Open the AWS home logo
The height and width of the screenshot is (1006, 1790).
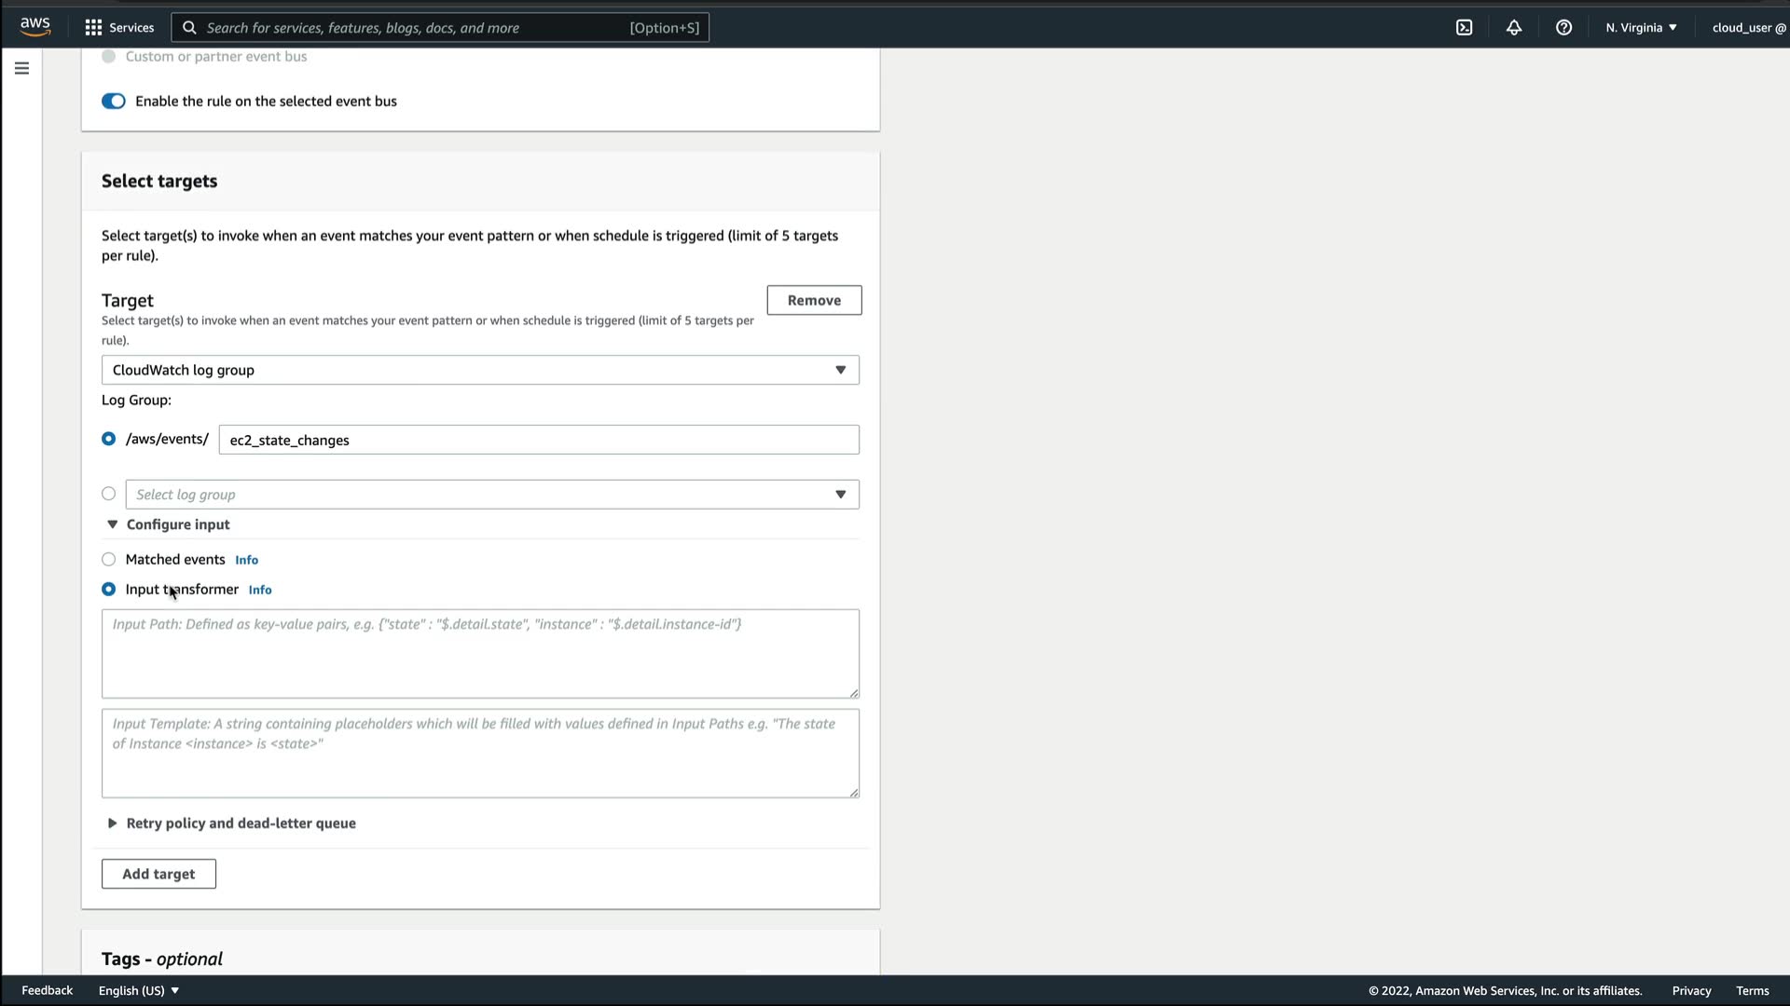click(35, 27)
